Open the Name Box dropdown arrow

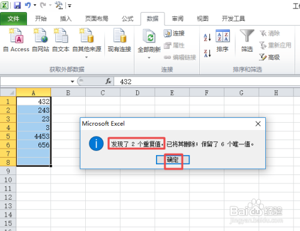tap(73, 81)
